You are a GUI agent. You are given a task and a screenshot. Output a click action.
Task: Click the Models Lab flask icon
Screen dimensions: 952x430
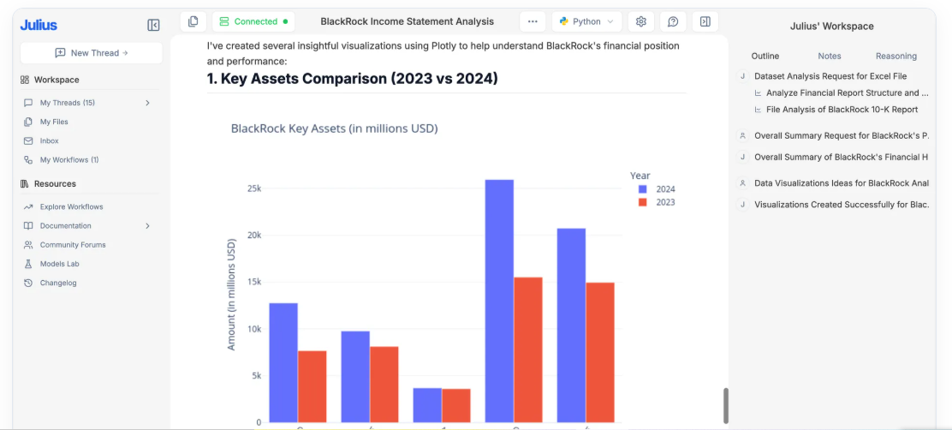point(28,264)
